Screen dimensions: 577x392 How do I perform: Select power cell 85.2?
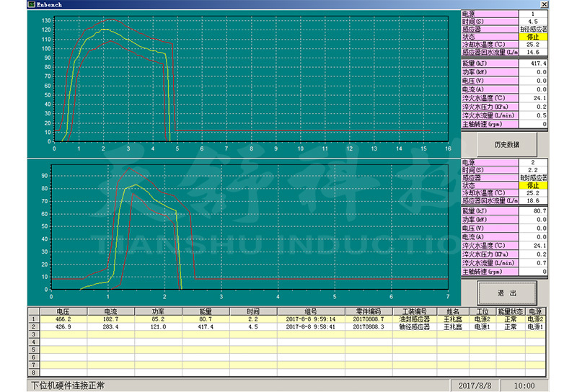[x=158, y=319]
